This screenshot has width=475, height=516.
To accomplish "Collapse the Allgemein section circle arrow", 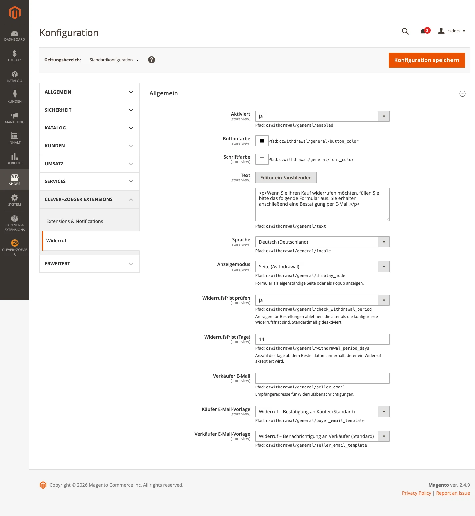I will click(462, 94).
